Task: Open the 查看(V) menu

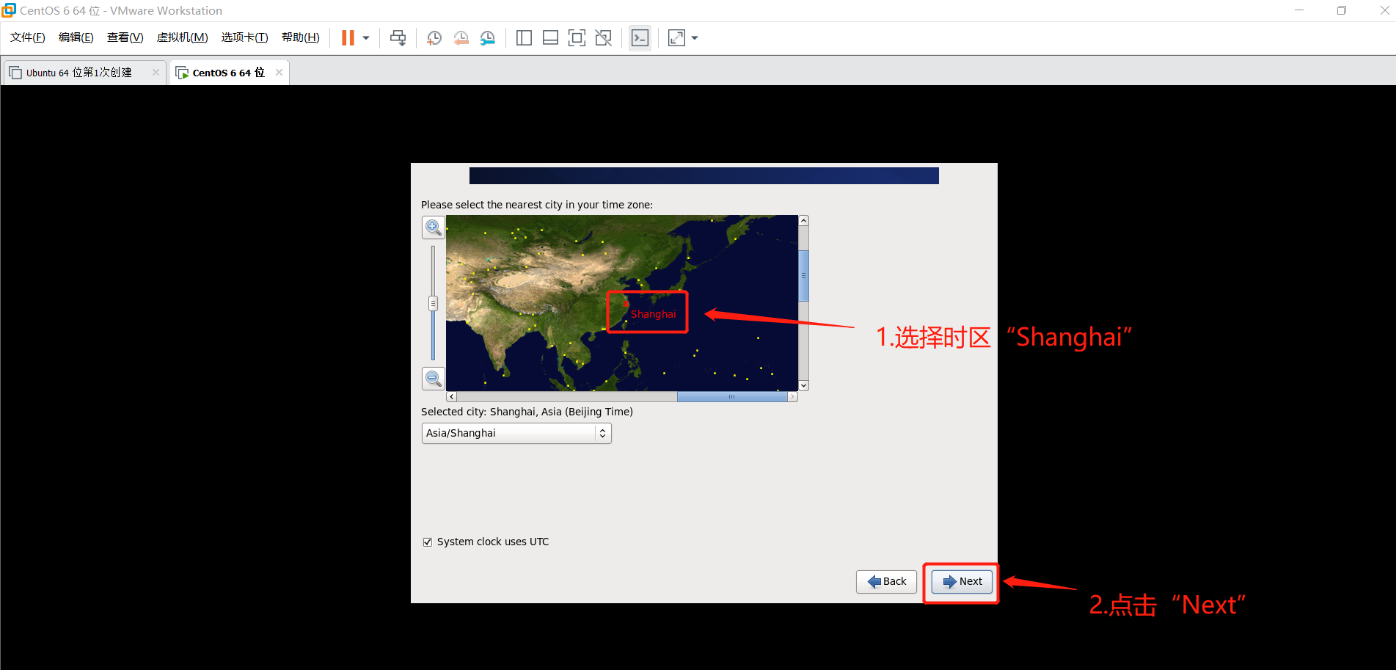Action: [125, 37]
